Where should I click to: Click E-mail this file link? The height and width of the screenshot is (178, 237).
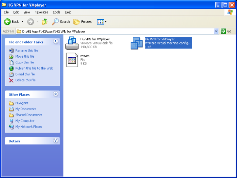point(25,74)
